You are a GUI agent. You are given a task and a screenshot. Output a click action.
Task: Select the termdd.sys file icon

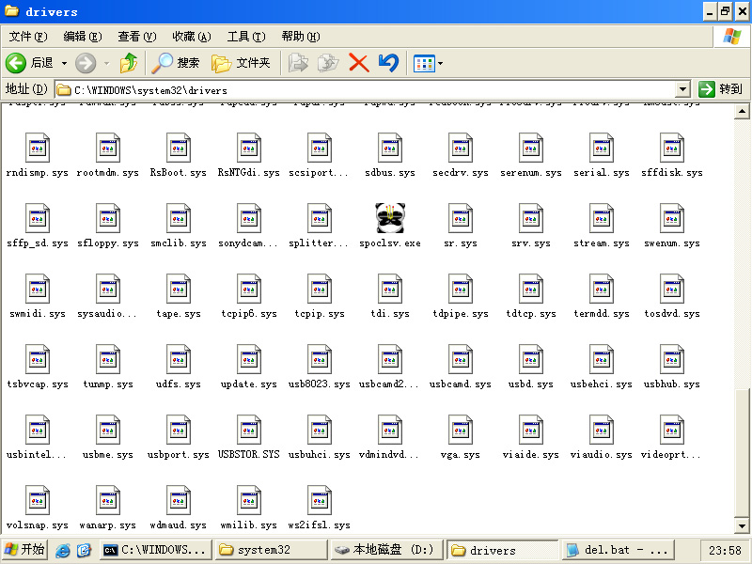[602, 289]
